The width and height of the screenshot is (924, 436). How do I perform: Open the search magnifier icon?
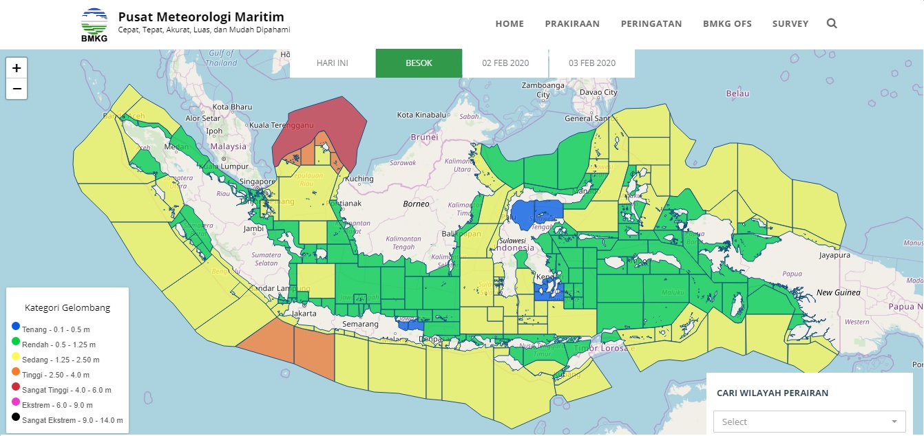pos(832,23)
